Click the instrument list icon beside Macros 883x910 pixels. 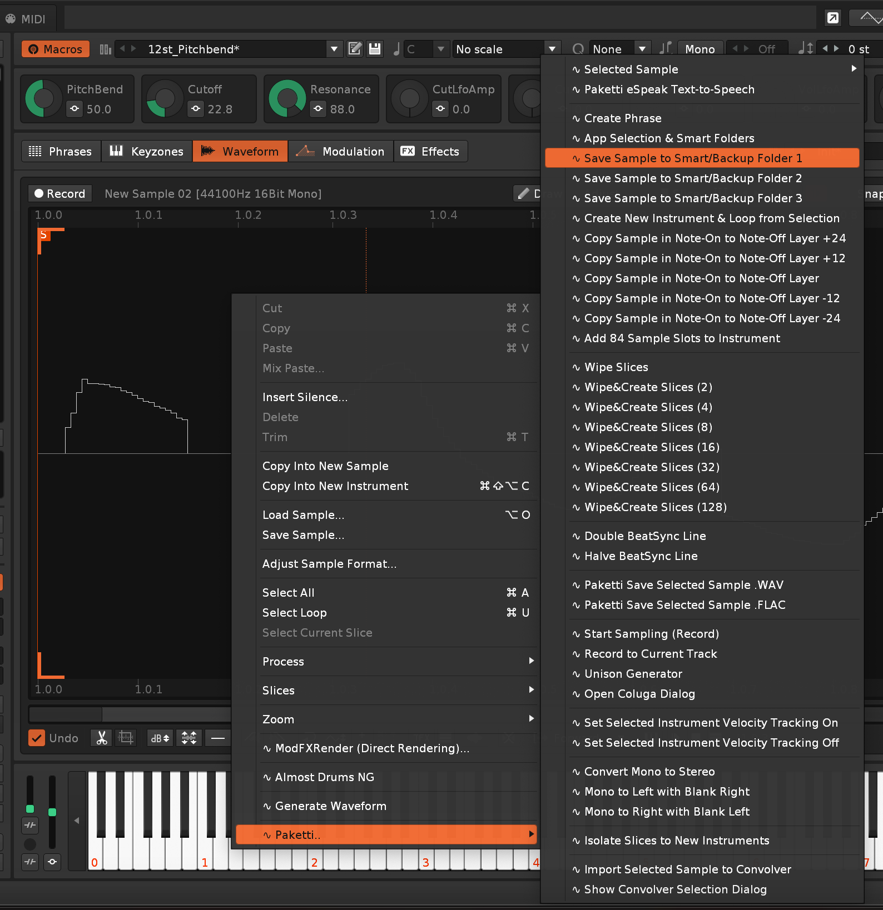pos(105,49)
